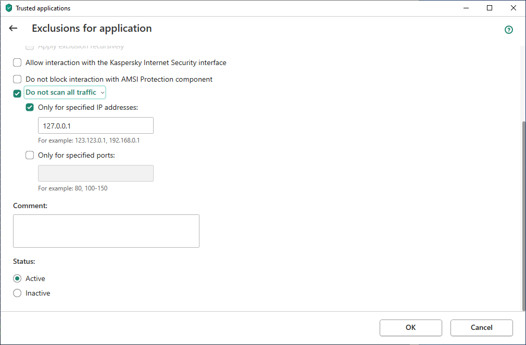Screen dimensions: 526x345
Task: Confirm settings with the OK button
Action: coord(410,327)
